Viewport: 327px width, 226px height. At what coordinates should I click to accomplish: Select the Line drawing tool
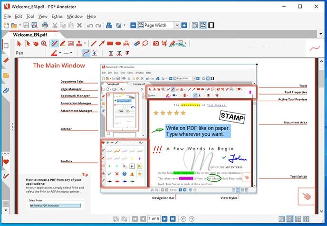click(94, 44)
